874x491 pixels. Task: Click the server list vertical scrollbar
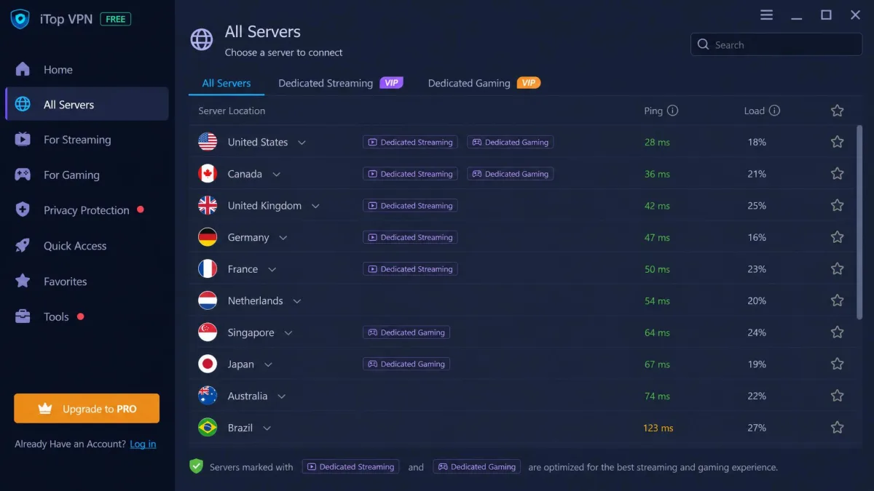(859, 222)
